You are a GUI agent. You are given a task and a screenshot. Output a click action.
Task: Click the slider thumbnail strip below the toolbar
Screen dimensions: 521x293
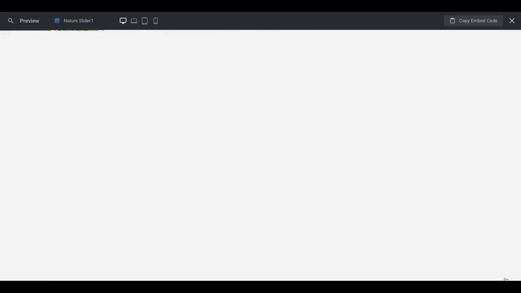(x=77, y=30)
